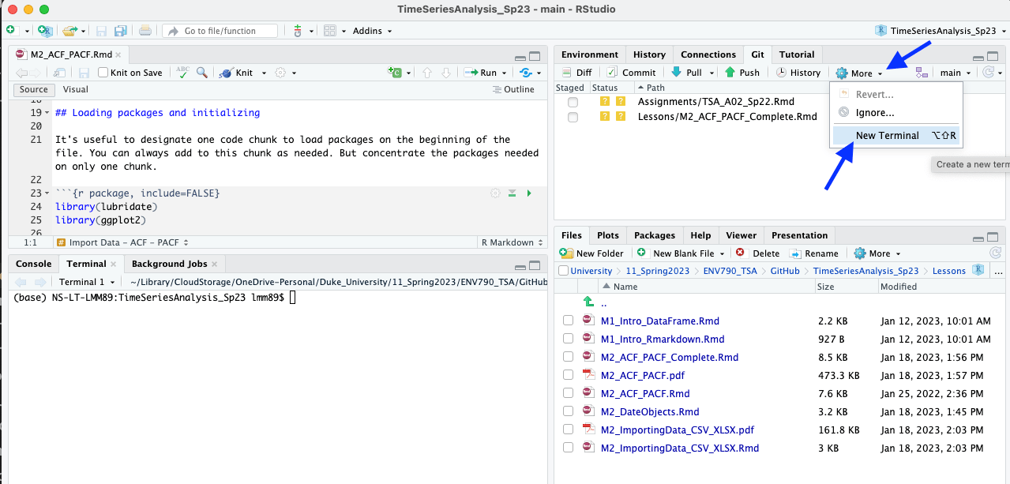Check the box for M2_ImportingData_CSV_XLSX.pdf
1010x484 pixels.
tap(568, 430)
